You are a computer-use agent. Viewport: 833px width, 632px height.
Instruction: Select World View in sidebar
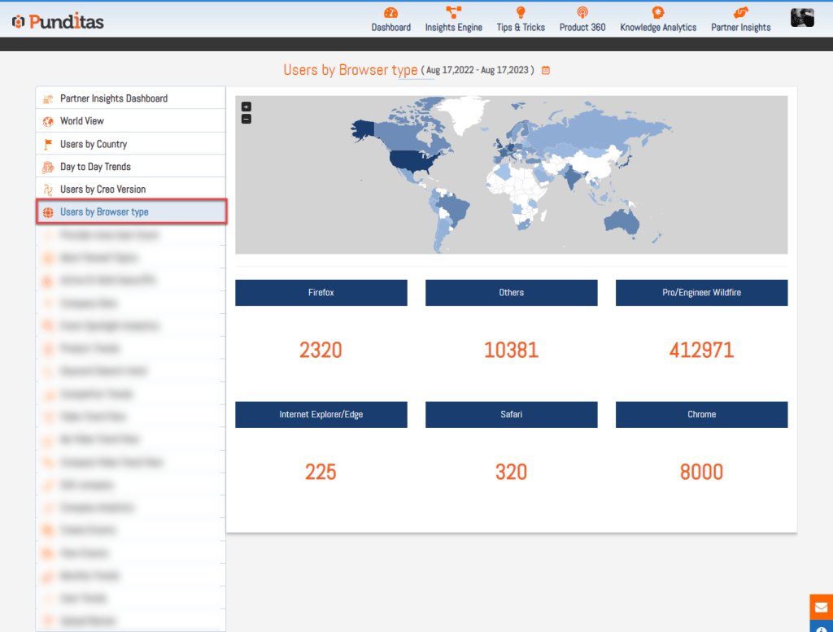82,121
